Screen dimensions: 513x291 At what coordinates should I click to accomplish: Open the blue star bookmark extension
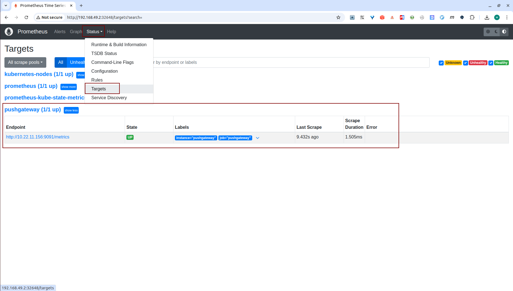[352, 17]
